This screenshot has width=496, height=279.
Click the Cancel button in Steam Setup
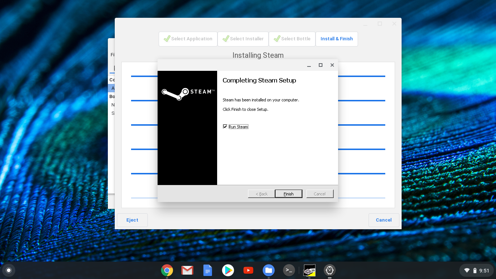tap(320, 194)
